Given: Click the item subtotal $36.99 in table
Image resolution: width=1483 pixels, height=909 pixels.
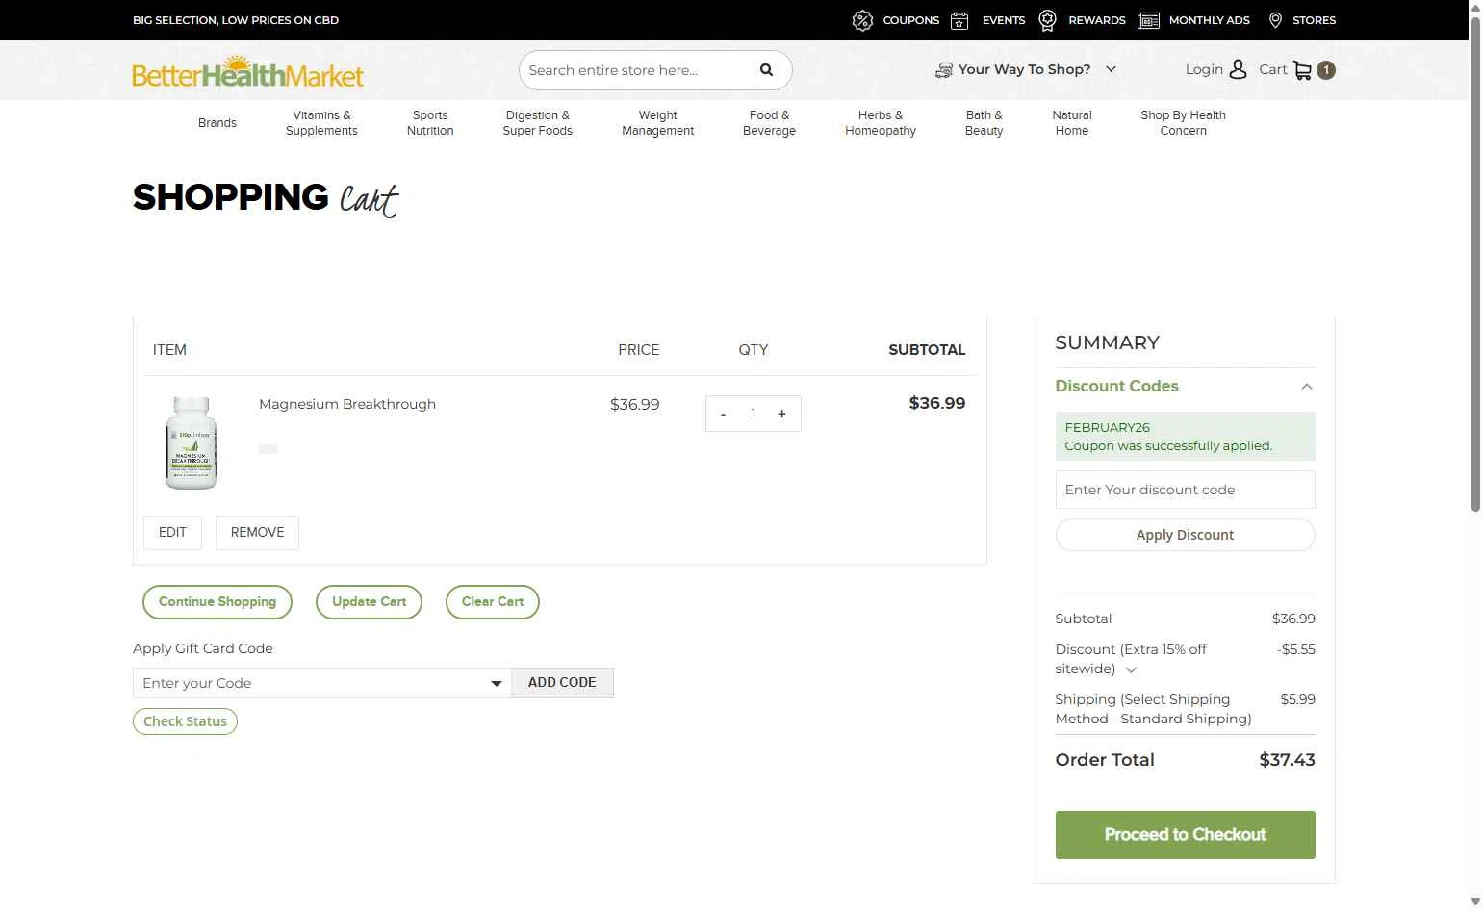Looking at the screenshot, I should pyautogui.click(x=936, y=403).
